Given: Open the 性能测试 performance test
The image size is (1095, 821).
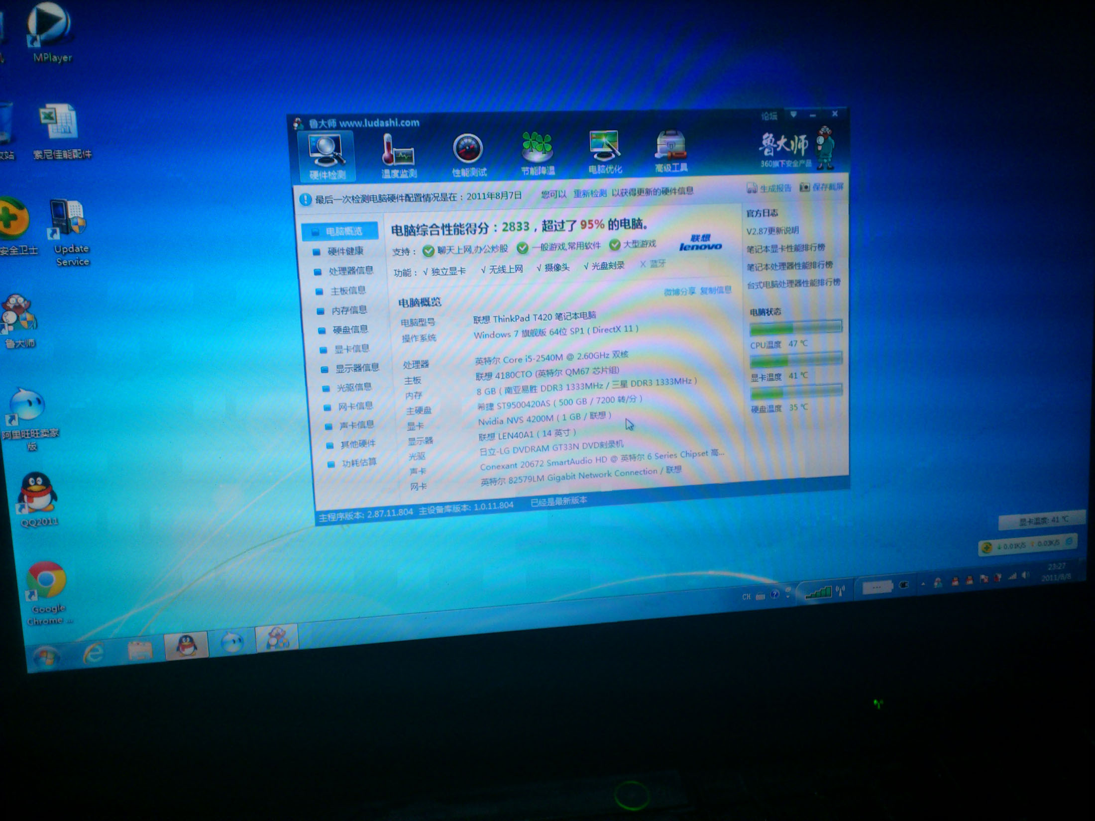Looking at the screenshot, I should point(469,156).
